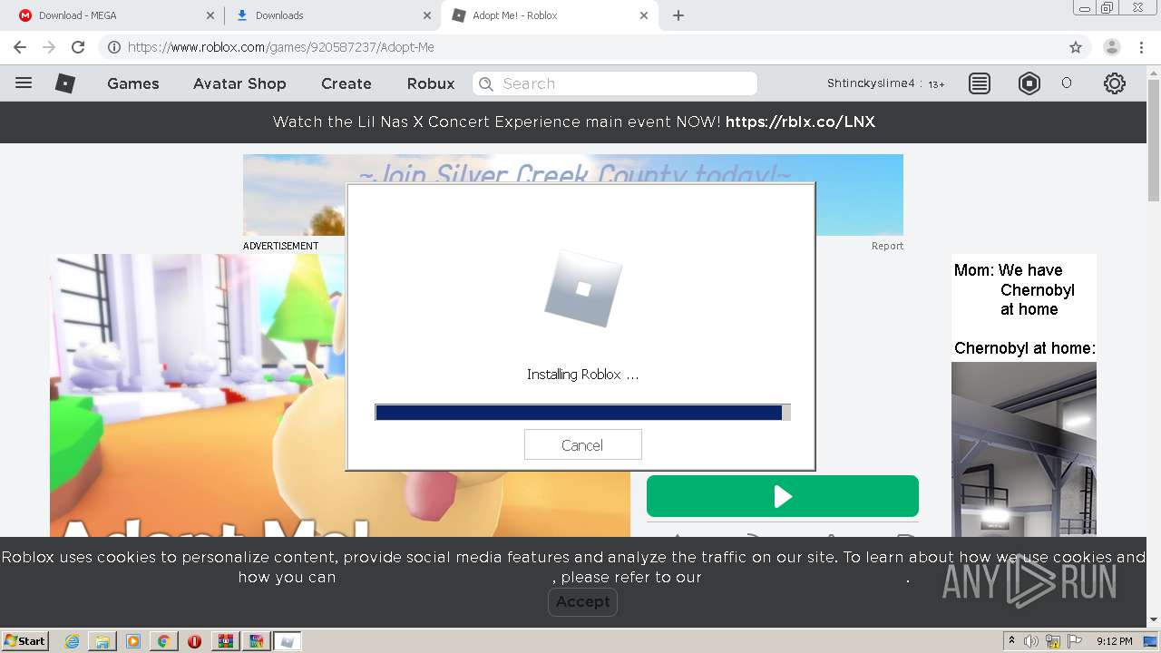Close the Downloads tab
This screenshot has width=1161, height=653.
427,15
